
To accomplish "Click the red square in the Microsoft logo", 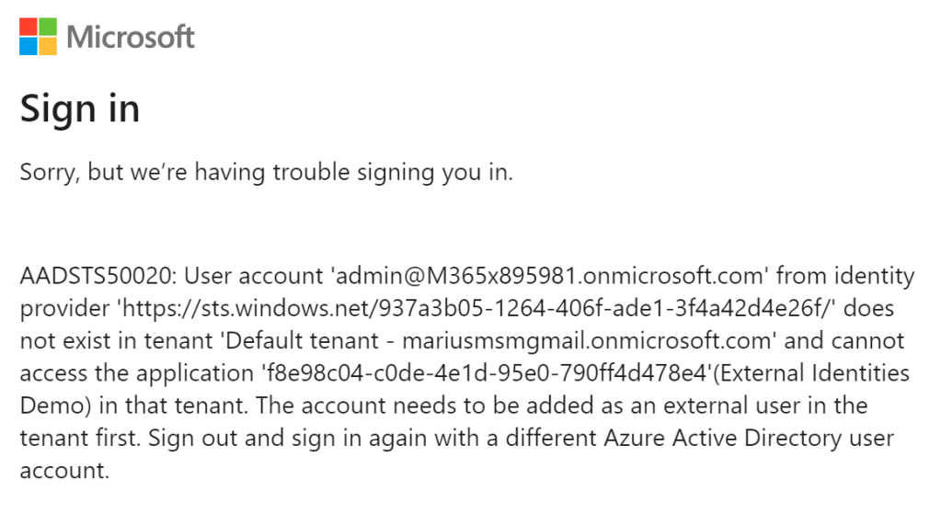I will (29, 28).
